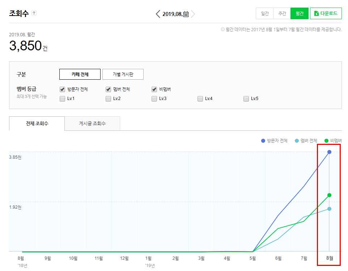This screenshot has height=271, width=348.
Task: Select the 주간 weekly view button
Action: (x=282, y=13)
